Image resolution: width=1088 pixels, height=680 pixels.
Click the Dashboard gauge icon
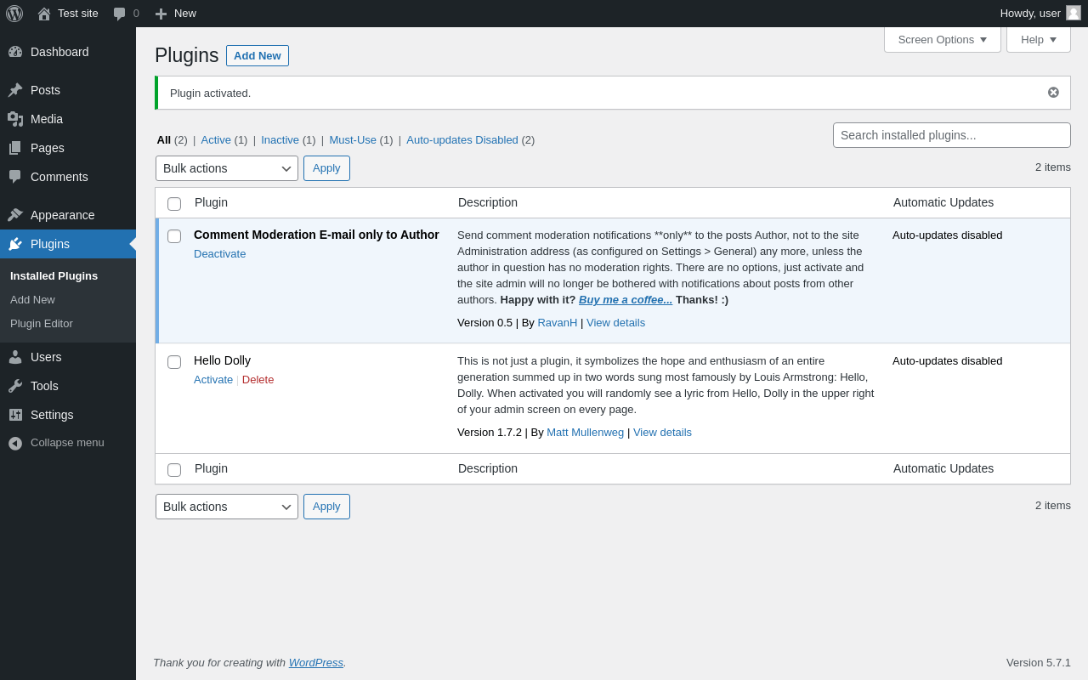point(15,52)
